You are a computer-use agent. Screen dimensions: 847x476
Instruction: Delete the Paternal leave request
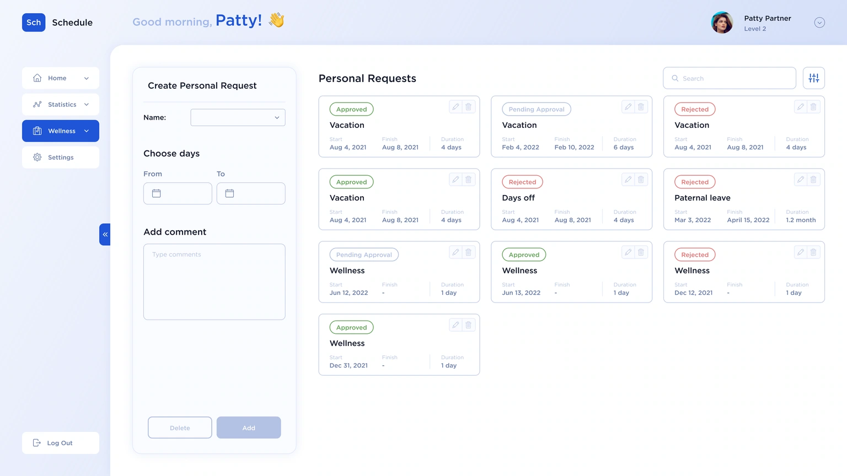tap(813, 180)
